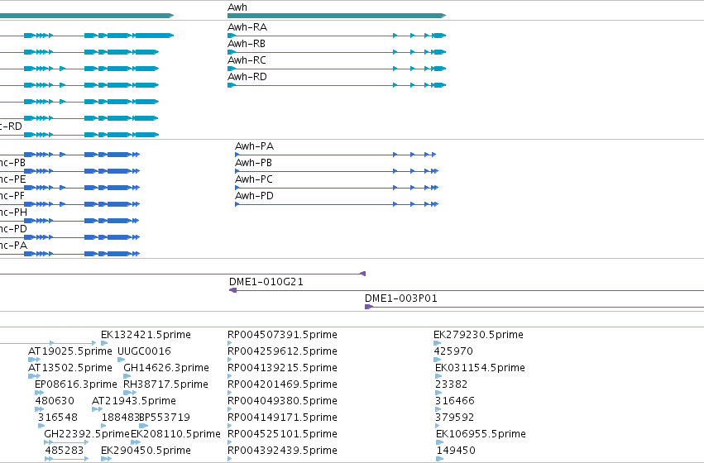Select the 379592 feature label

[454, 418]
